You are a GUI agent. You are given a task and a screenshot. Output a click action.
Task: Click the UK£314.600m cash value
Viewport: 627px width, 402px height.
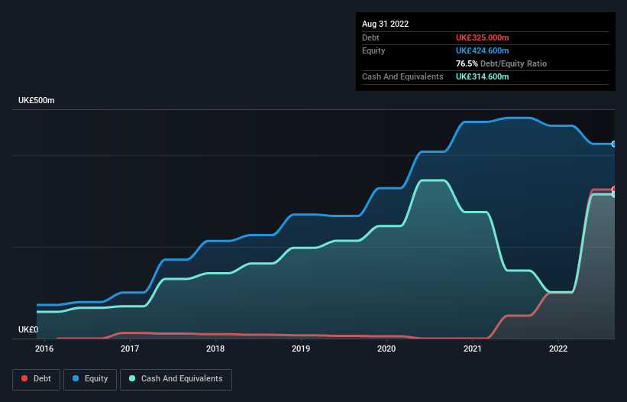click(482, 76)
